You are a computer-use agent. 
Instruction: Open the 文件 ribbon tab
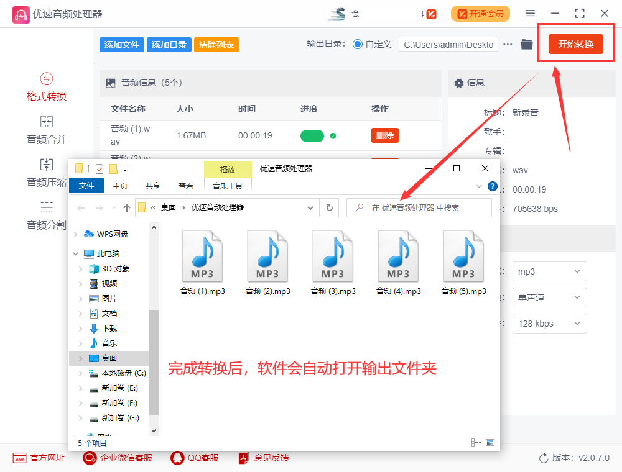pyautogui.click(x=86, y=186)
